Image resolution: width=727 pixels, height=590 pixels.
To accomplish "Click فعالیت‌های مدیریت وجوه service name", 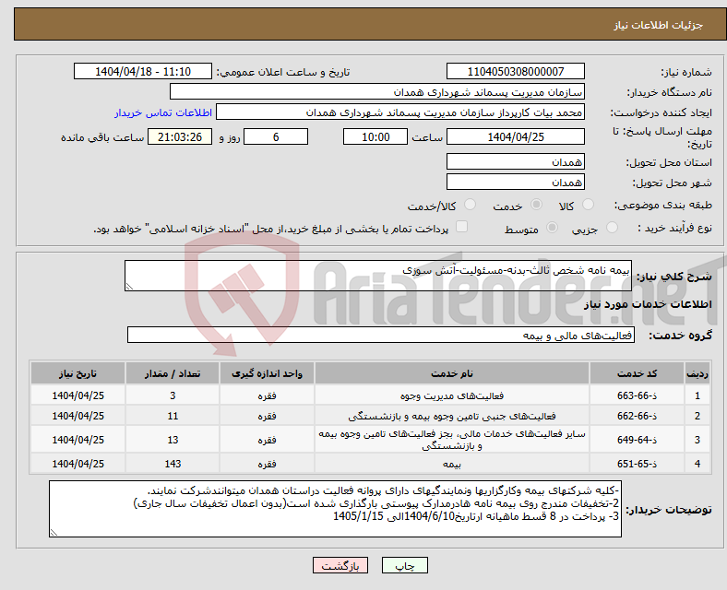I will [451, 395].
